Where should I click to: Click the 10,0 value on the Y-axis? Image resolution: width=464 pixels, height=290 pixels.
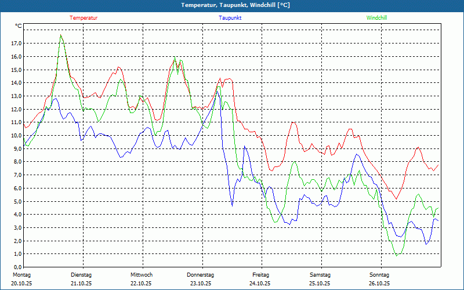[16, 136]
